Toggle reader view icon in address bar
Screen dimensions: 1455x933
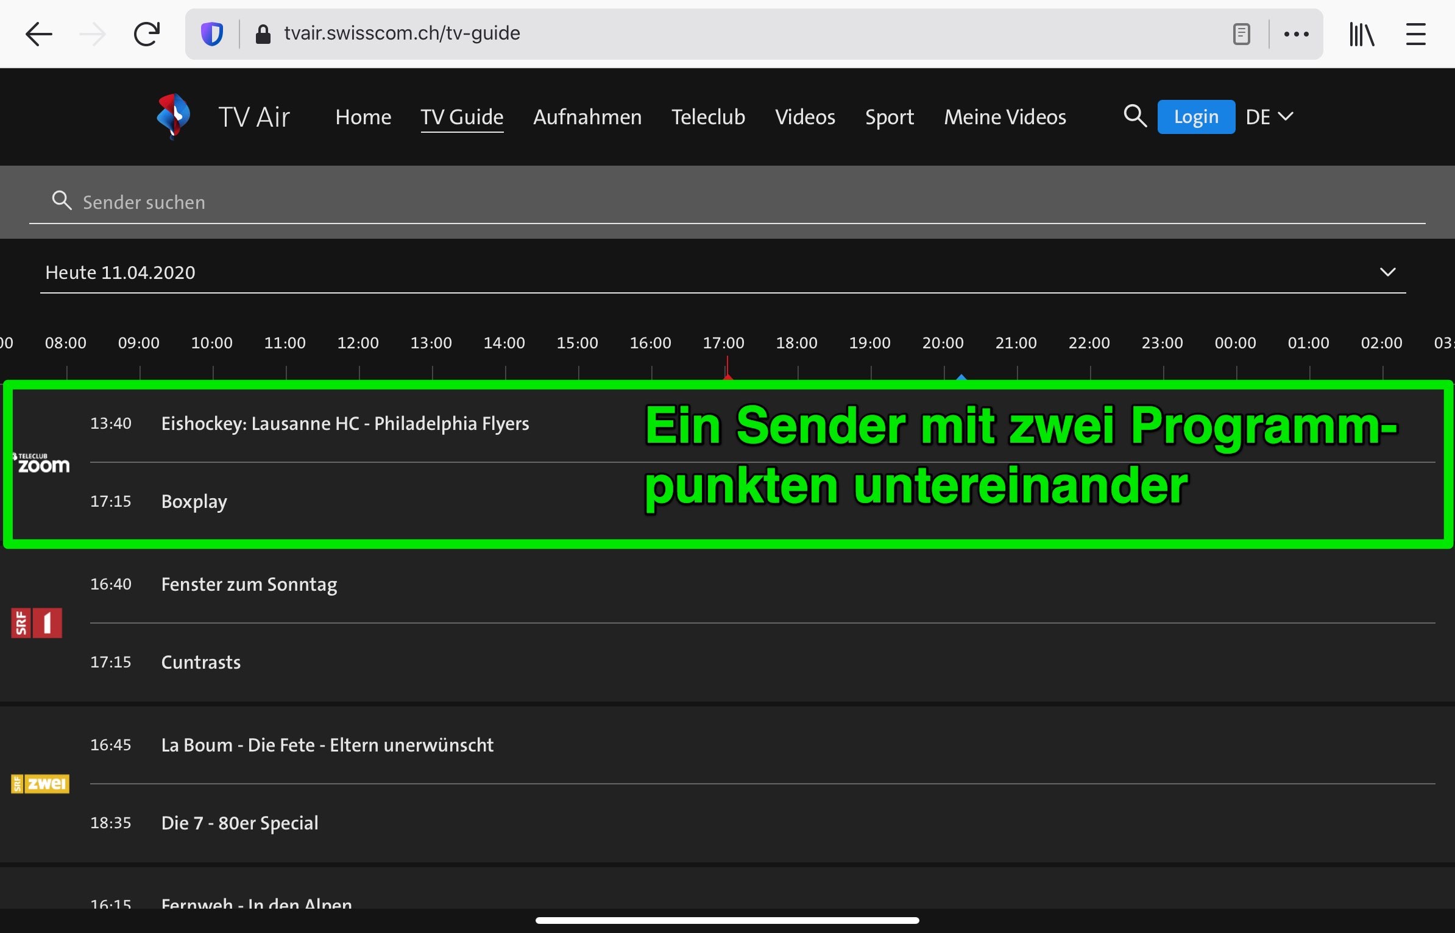tap(1241, 34)
